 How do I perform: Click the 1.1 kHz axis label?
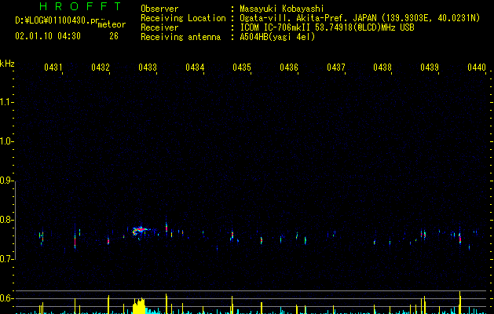[x=6, y=102]
